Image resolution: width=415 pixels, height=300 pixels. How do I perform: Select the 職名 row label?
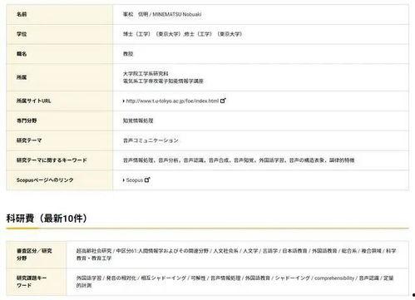point(22,54)
